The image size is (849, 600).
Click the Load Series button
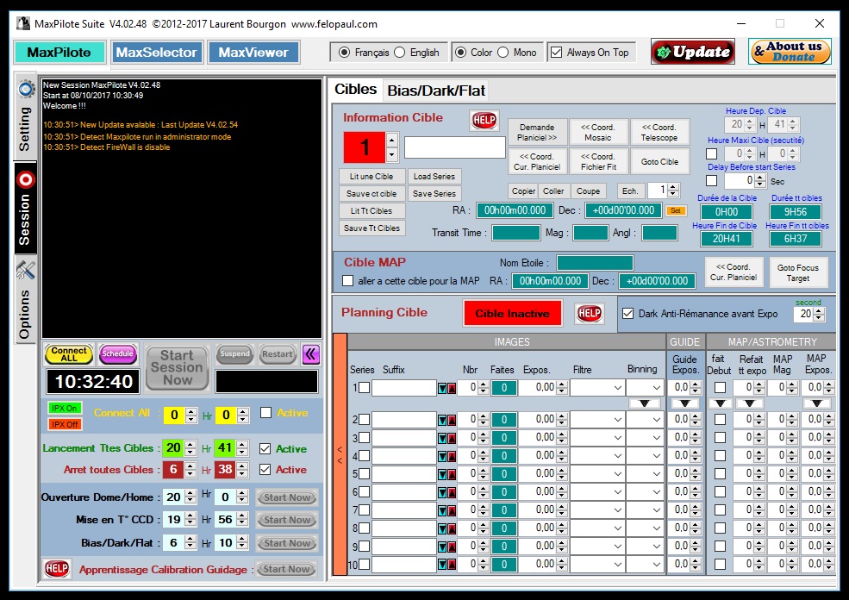434,177
